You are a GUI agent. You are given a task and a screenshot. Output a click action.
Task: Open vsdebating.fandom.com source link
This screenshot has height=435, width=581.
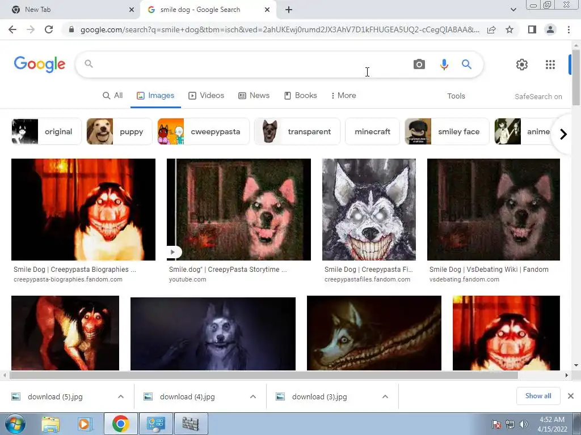464,279
